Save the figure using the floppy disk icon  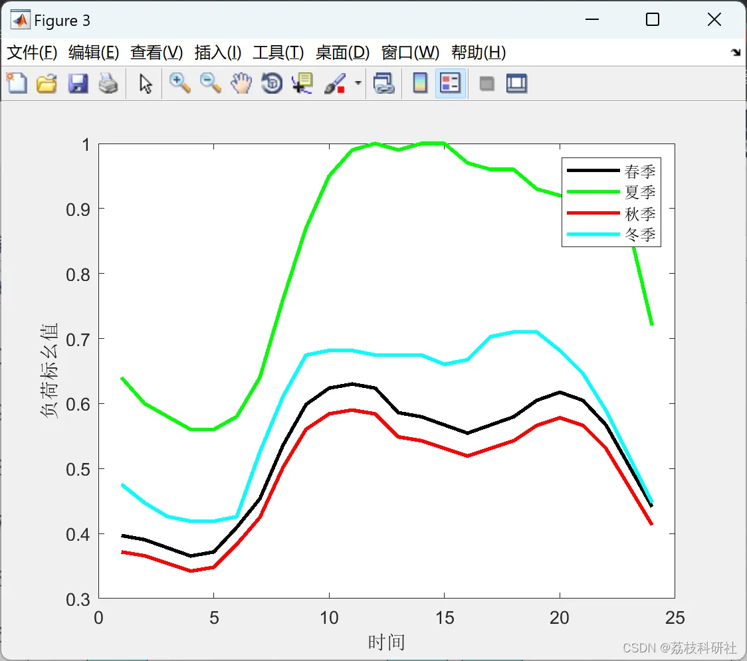tap(78, 83)
